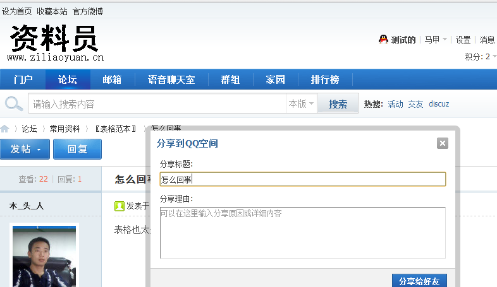Click 论坛 in the breadcrumb
This screenshot has height=287, width=497.
(29, 129)
